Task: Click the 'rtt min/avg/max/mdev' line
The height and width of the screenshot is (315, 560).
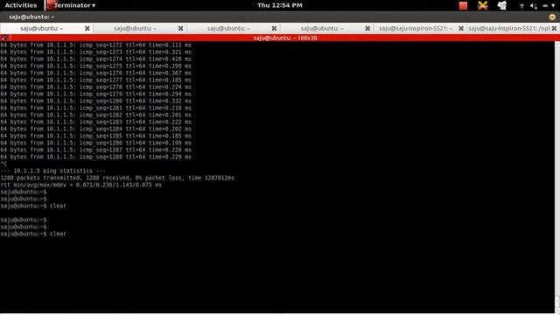Action: (80, 185)
